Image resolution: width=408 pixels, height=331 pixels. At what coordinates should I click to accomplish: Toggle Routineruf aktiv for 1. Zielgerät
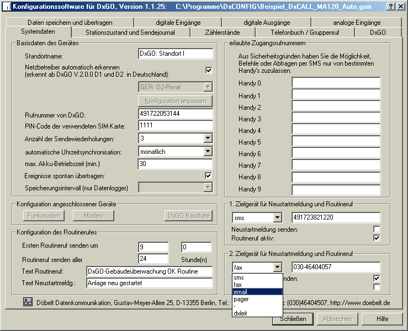pos(377,238)
